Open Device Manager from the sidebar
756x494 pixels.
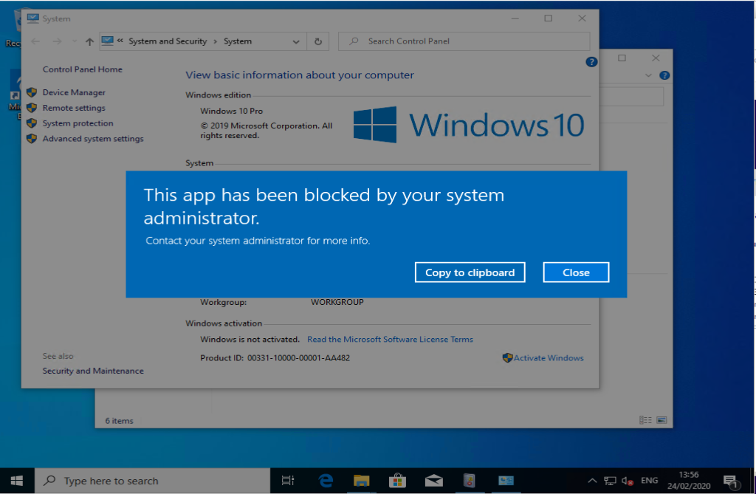(x=74, y=92)
